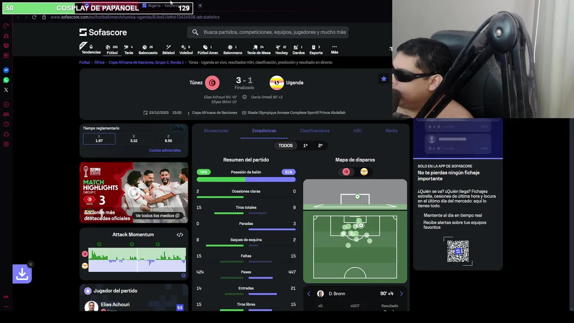Select the Fútbol sport icon

click(x=112, y=49)
